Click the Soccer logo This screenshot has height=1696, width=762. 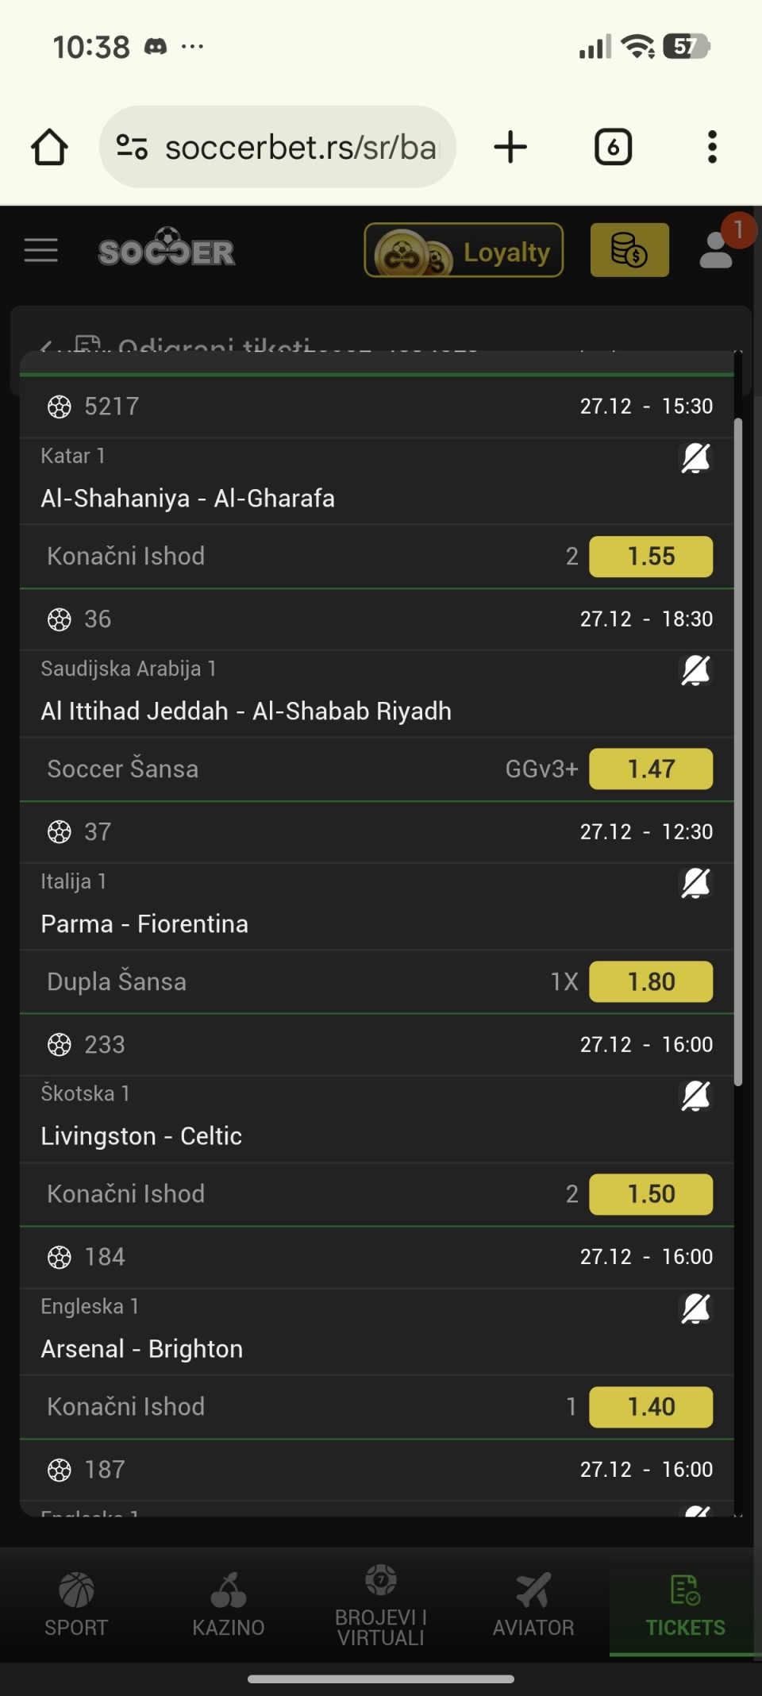(x=167, y=251)
